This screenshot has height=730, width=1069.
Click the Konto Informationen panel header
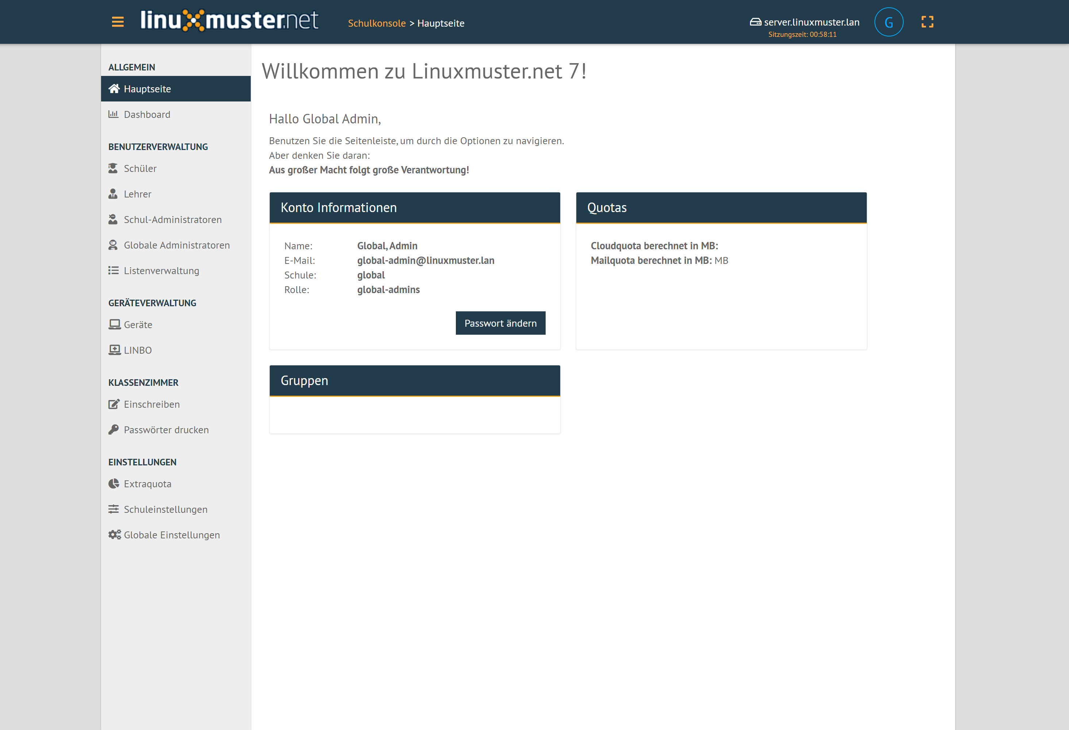click(x=415, y=207)
